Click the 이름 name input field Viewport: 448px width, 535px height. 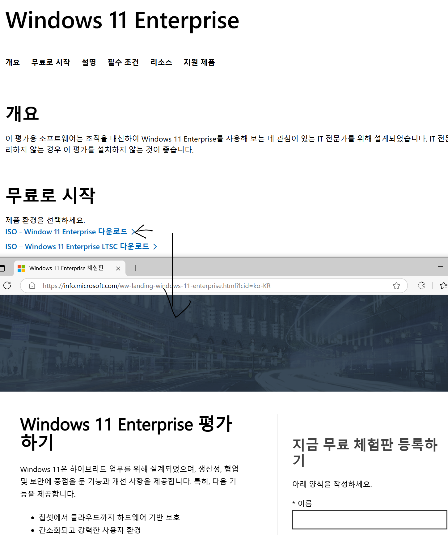pyautogui.click(x=370, y=520)
